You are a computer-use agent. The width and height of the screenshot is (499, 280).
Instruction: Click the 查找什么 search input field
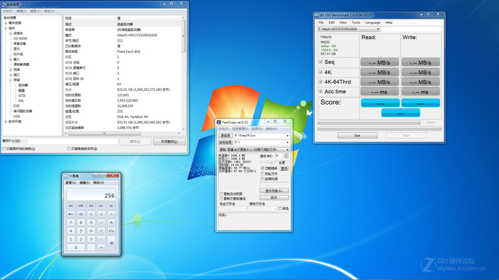[x=72, y=141]
